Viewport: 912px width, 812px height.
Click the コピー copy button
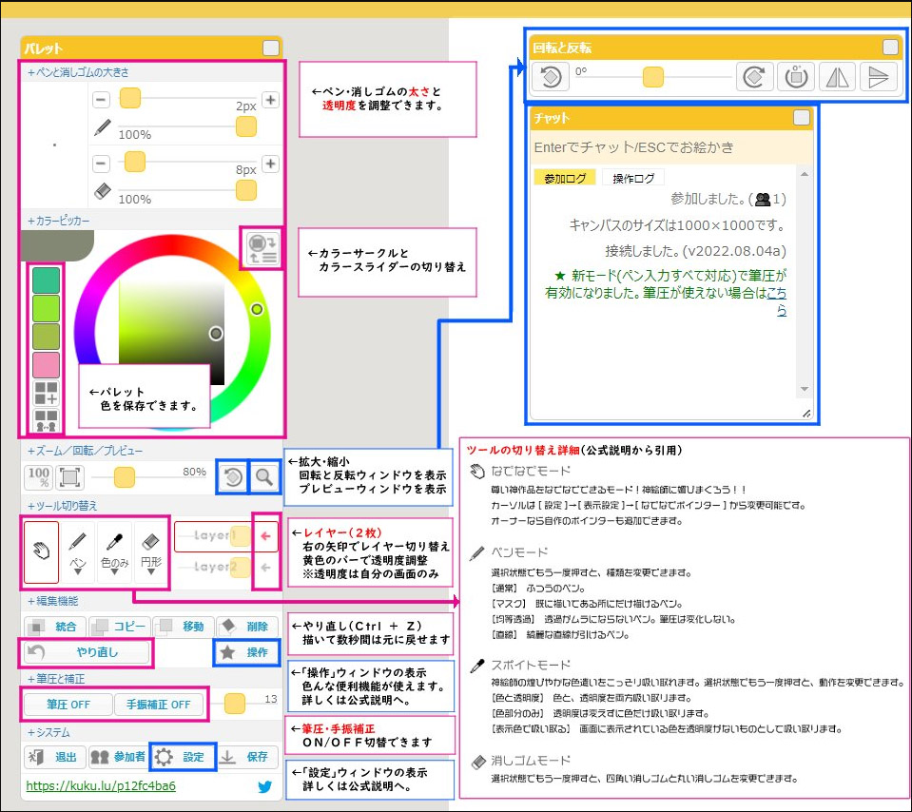click(120, 627)
